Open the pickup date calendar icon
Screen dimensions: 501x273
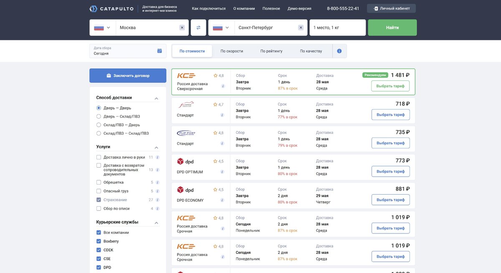coord(159,51)
